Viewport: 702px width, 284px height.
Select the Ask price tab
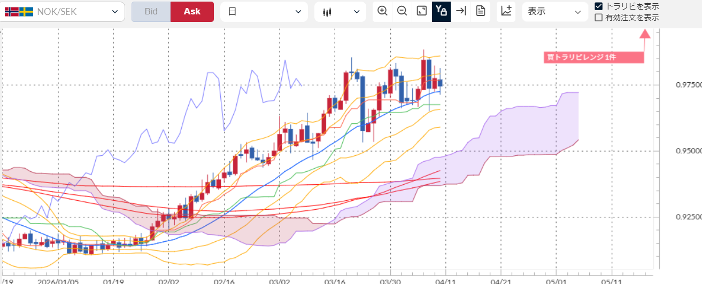point(192,12)
